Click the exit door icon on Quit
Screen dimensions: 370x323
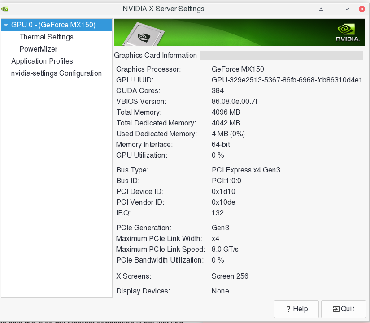pyautogui.click(x=335, y=309)
